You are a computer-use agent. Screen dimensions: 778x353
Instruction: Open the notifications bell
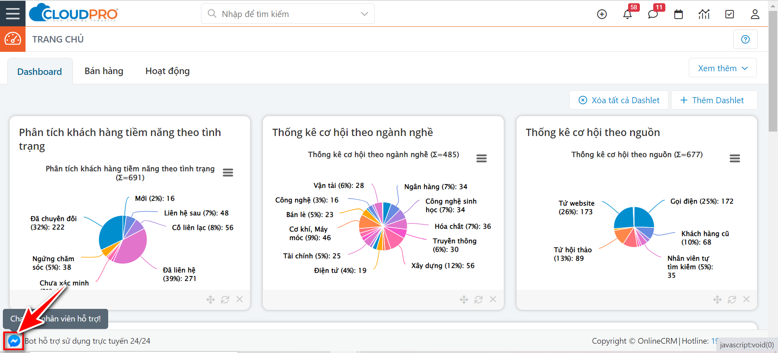(627, 15)
